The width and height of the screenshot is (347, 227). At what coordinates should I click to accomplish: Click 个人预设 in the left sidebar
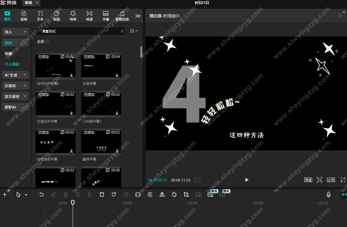pos(12,64)
